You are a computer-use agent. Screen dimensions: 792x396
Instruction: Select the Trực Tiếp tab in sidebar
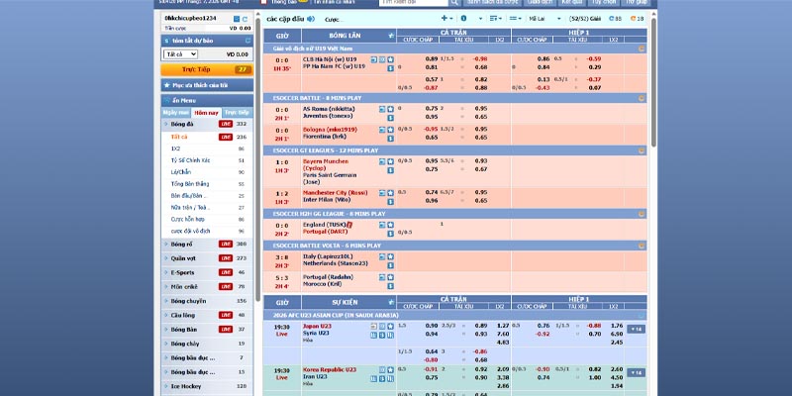pos(237,113)
